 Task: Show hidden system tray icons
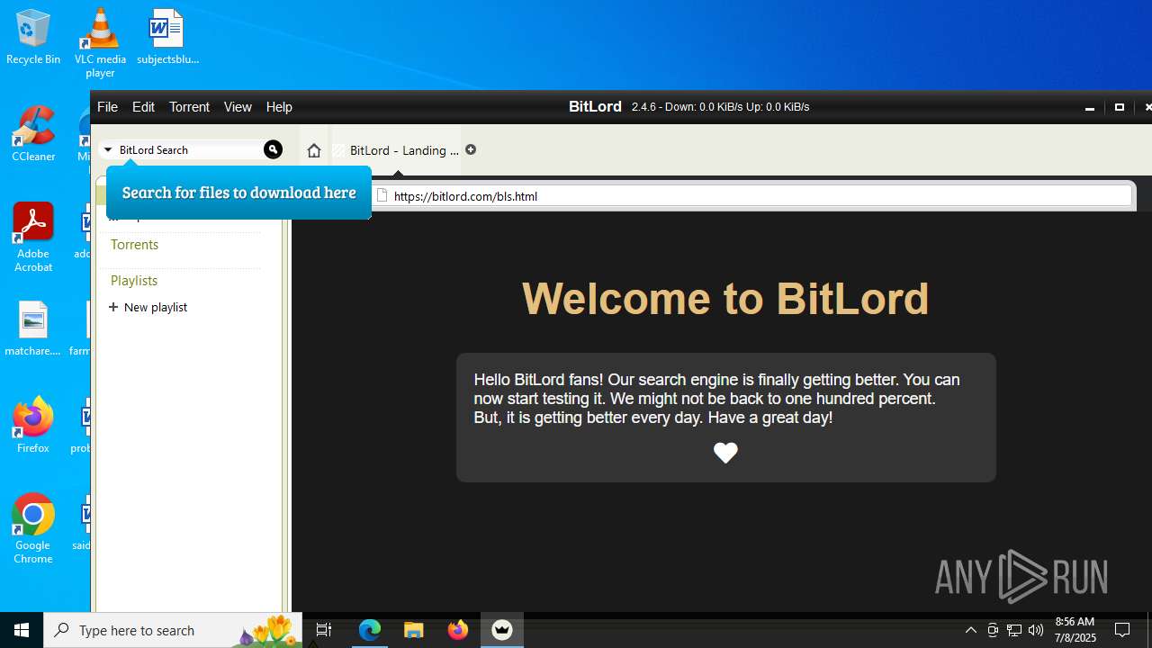(x=971, y=630)
